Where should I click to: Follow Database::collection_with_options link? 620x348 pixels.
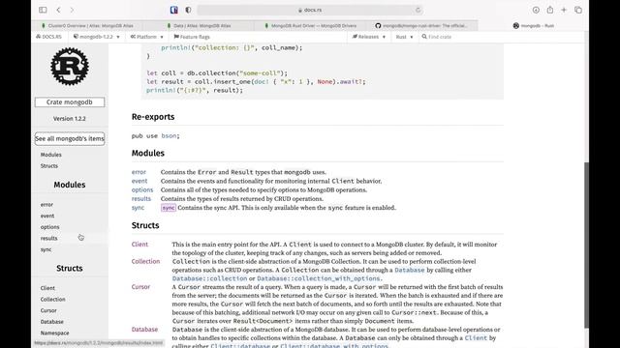319,278
